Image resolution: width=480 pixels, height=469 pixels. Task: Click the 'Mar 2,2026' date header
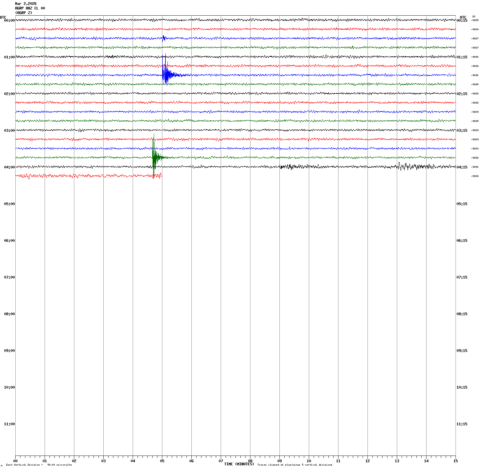26,4
